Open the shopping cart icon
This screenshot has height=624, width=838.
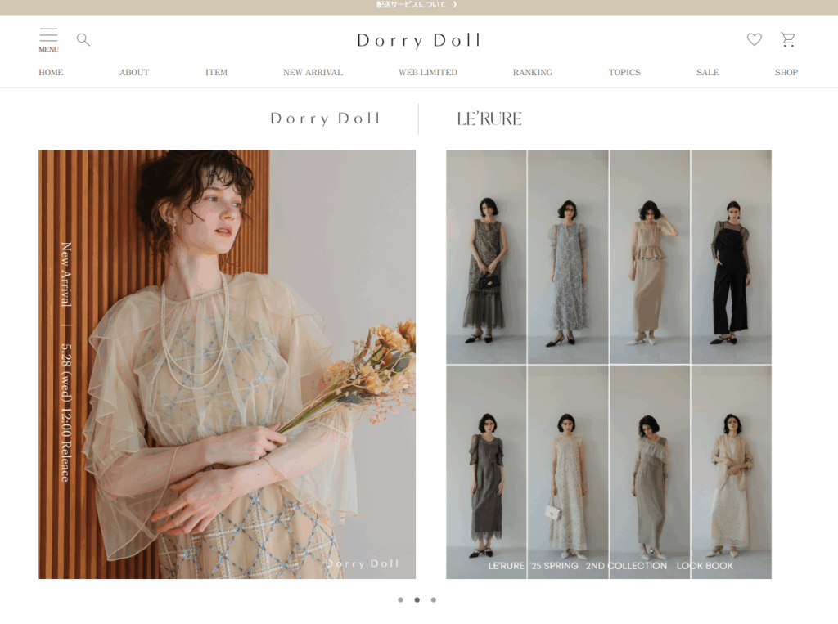tap(788, 39)
